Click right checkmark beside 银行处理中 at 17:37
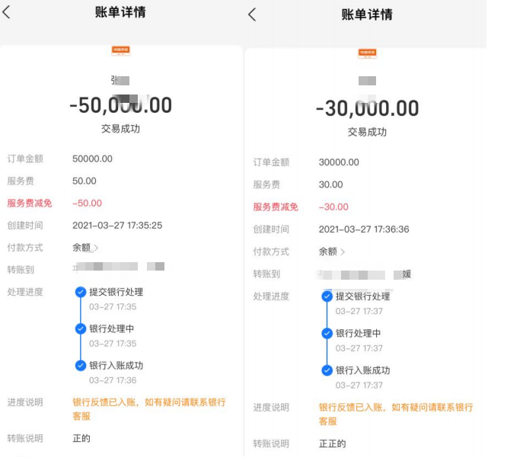Screen dimensions: 523x471 (x=327, y=333)
